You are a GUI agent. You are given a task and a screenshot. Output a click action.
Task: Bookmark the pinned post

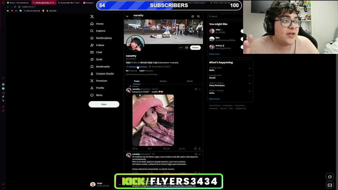[x=195, y=149]
